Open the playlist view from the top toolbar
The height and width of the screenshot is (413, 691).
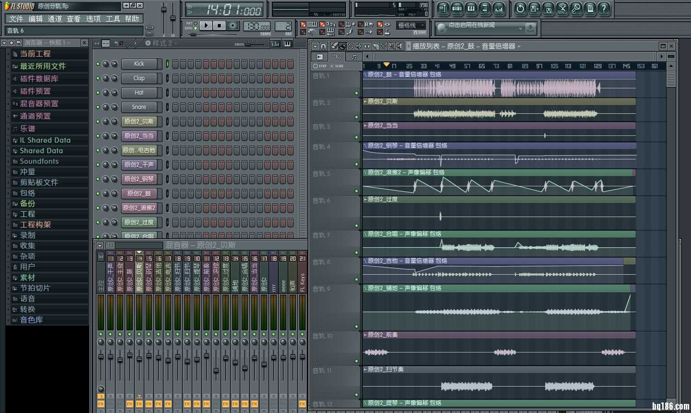(443, 8)
